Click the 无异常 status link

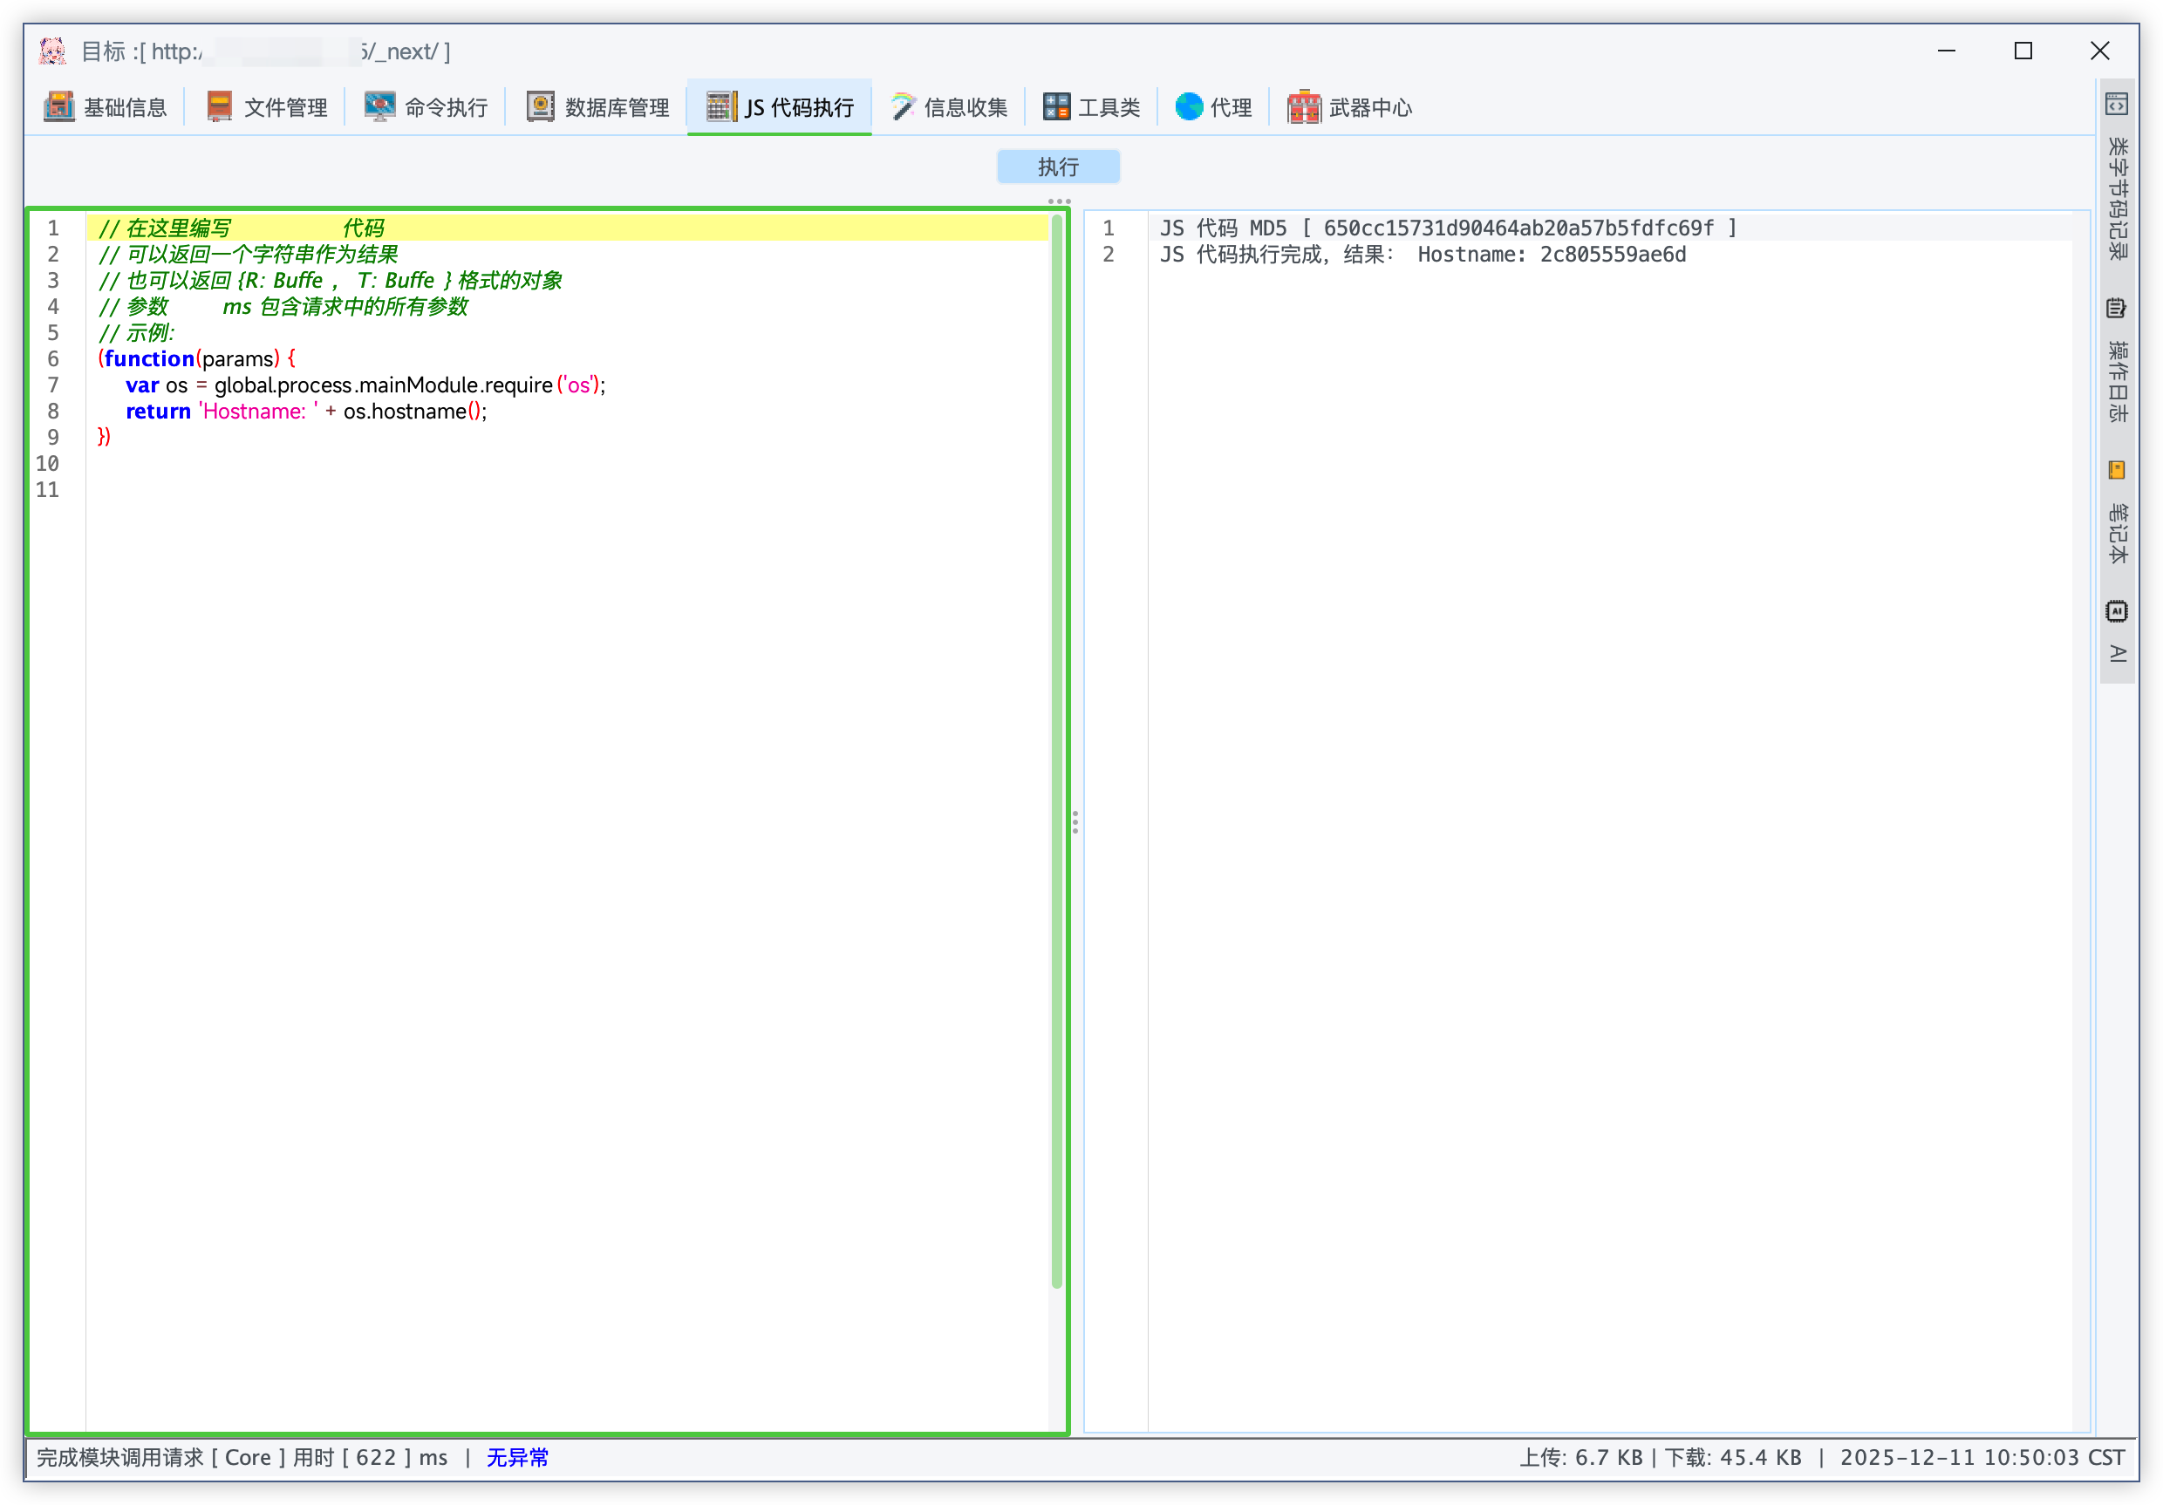517,1457
